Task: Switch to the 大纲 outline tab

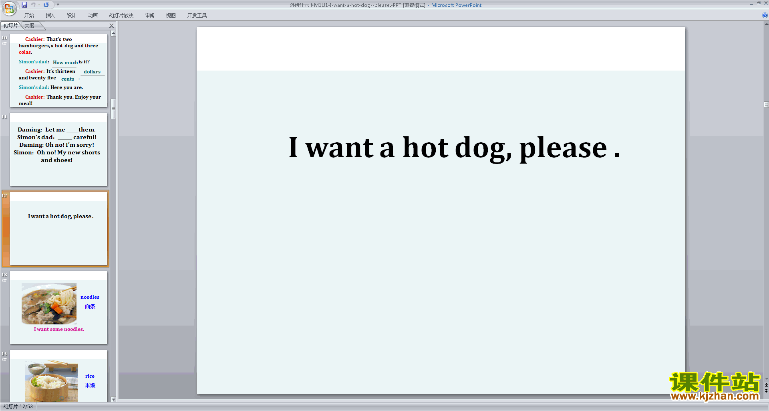Action: 30,26
